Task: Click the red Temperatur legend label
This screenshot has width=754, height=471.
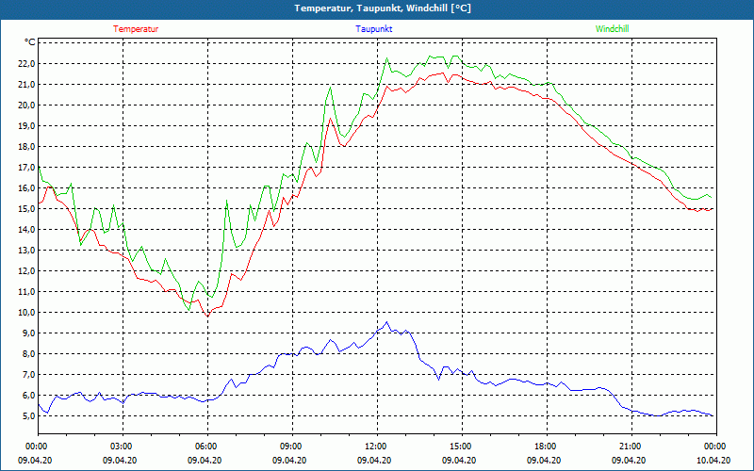Action: 136,29
